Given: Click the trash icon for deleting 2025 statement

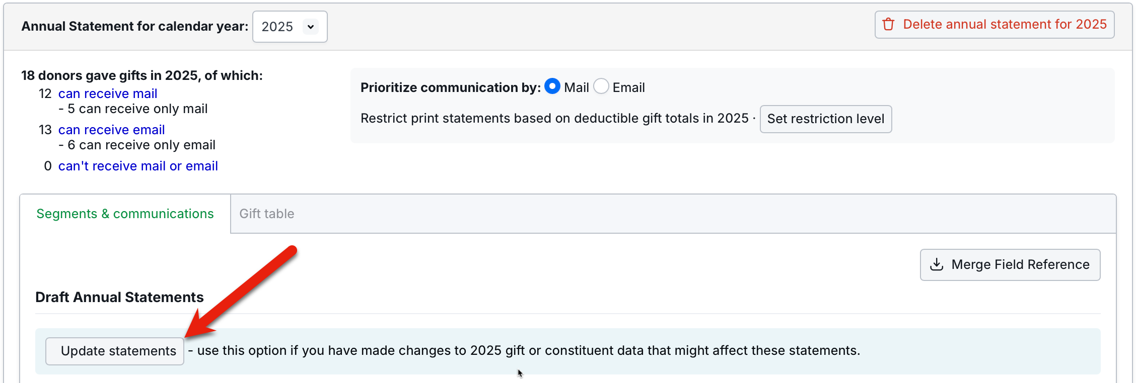Looking at the screenshot, I should (889, 25).
